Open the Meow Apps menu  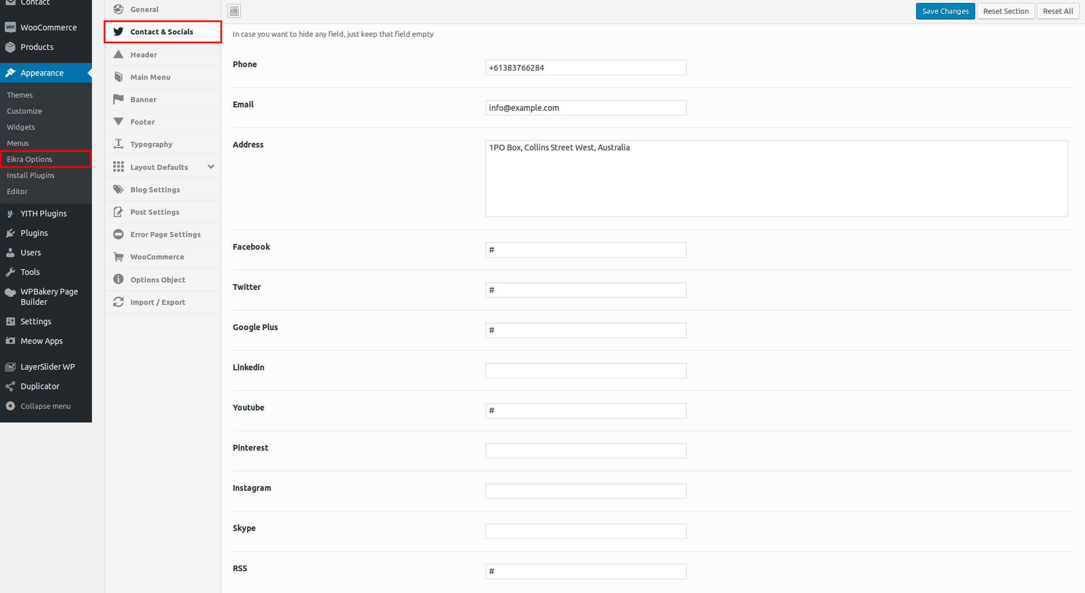pyautogui.click(x=46, y=341)
